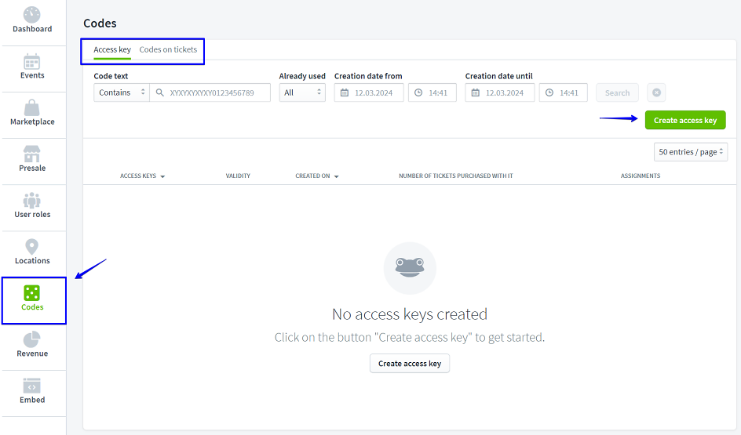The width and height of the screenshot is (741, 435).
Task: Expand the Contains filter dropdown
Action: (122, 92)
